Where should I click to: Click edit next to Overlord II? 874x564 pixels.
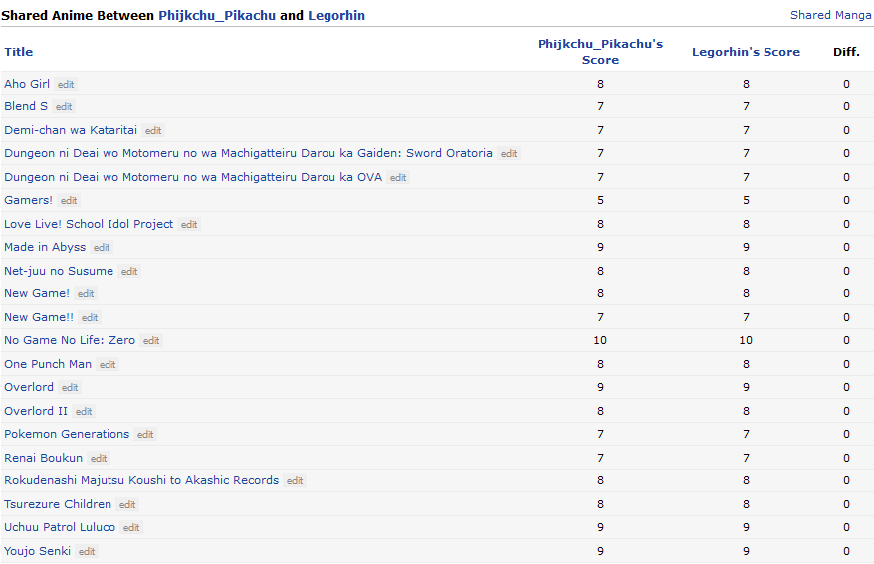click(x=84, y=412)
